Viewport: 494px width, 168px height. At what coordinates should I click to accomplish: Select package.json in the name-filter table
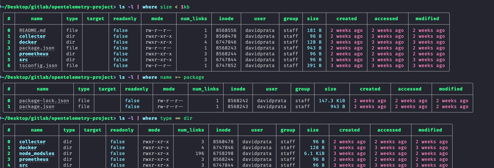pyautogui.click(x=37, y=106)
